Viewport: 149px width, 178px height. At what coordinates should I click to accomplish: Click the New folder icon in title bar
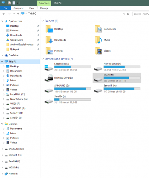click(14, 3)
